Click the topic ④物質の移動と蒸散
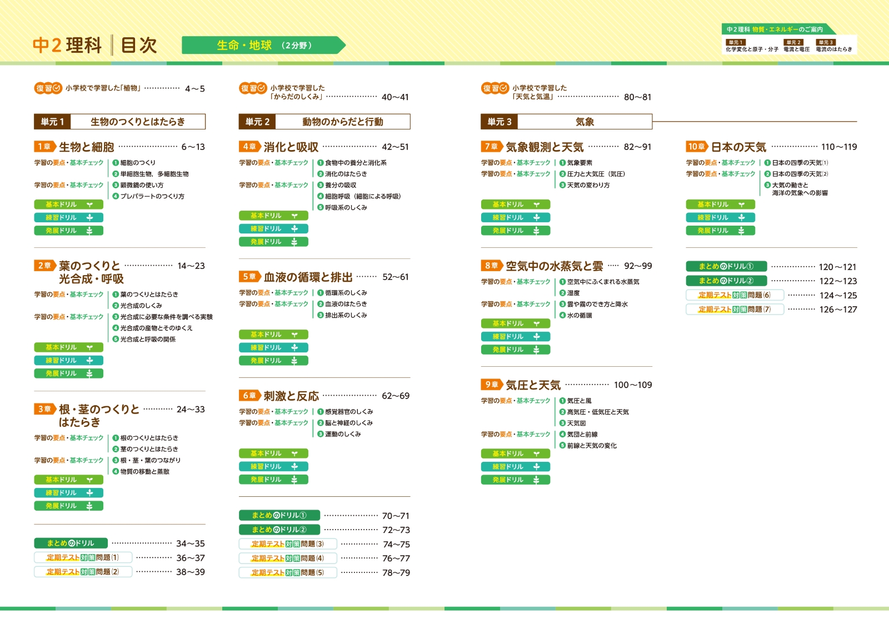 point(141,471)
